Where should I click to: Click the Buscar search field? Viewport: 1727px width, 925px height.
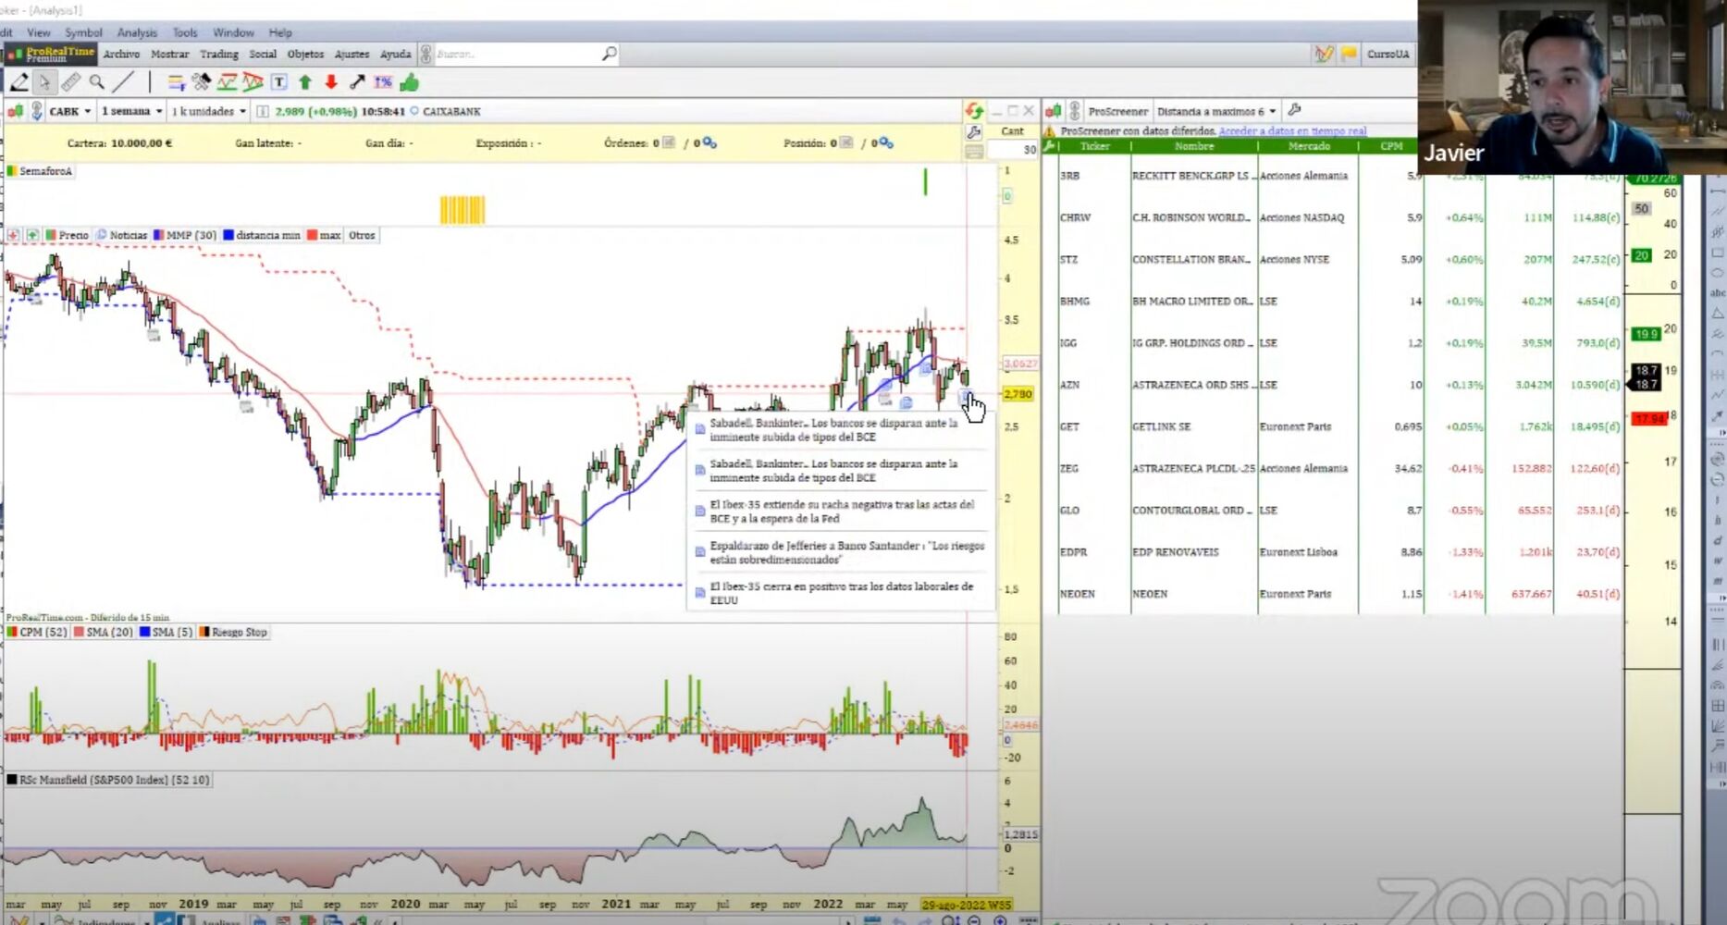(517, 54)
